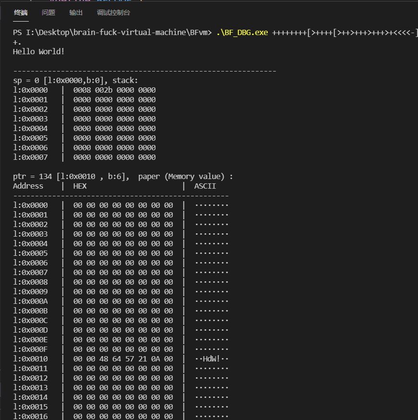418x420 pixels.
Task: Click the HEX column header
Action: point(80,186)
